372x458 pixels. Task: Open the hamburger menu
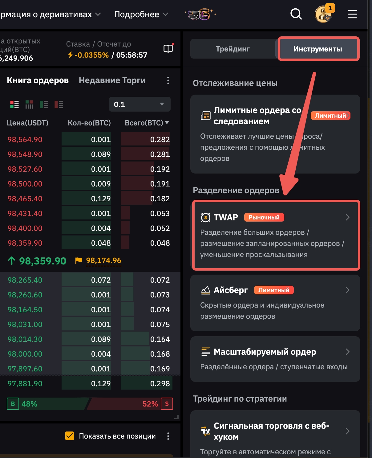(x=352, y=14)
